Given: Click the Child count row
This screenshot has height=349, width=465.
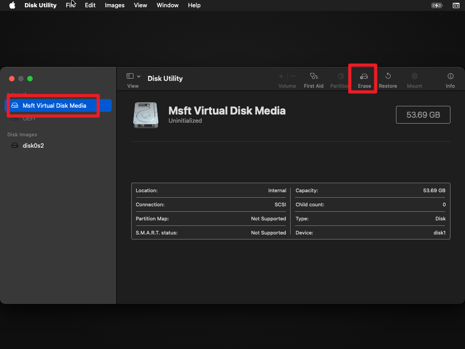Looking at the screenshot, I should coord(371,204).
